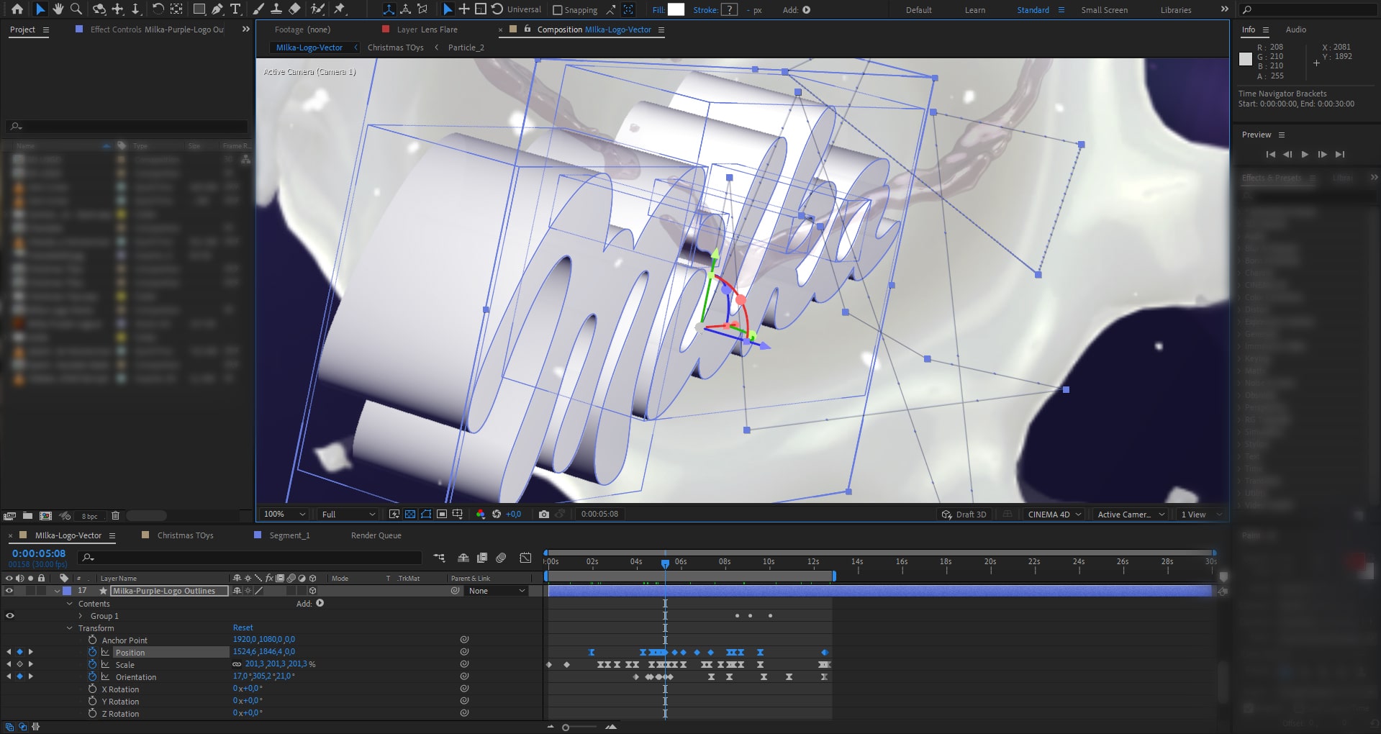Collapse the Transform properties
The image size is (1381, 734).
point(70,628)
